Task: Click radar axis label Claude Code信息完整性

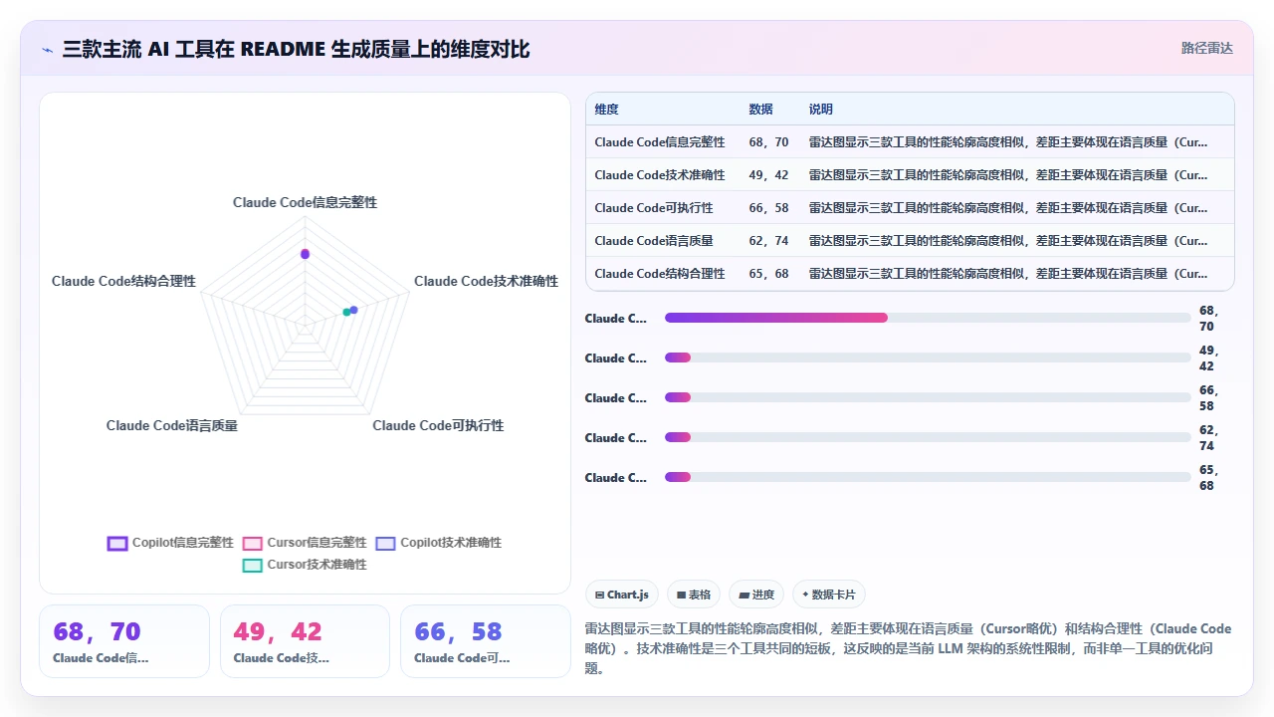Action: click(305, 202)
